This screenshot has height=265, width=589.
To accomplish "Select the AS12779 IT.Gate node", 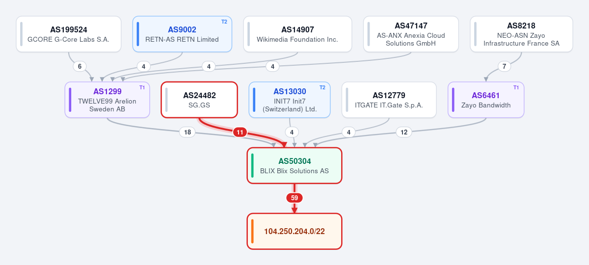I will click(389, 100).
